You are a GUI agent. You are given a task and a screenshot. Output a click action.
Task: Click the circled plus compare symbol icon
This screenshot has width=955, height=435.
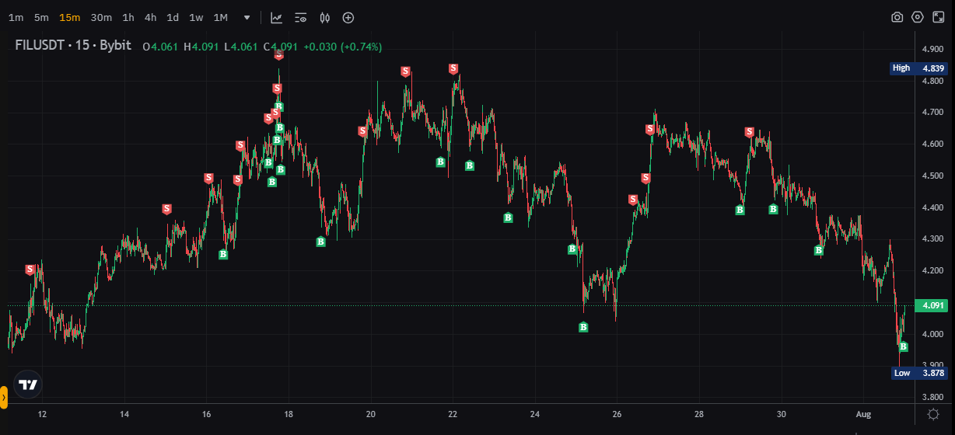coord(348,17)
